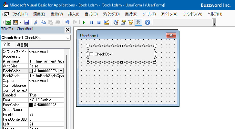235x129 pixels.
Task: Click the ForeColor black color swatch
Action: tap(31, 105)
